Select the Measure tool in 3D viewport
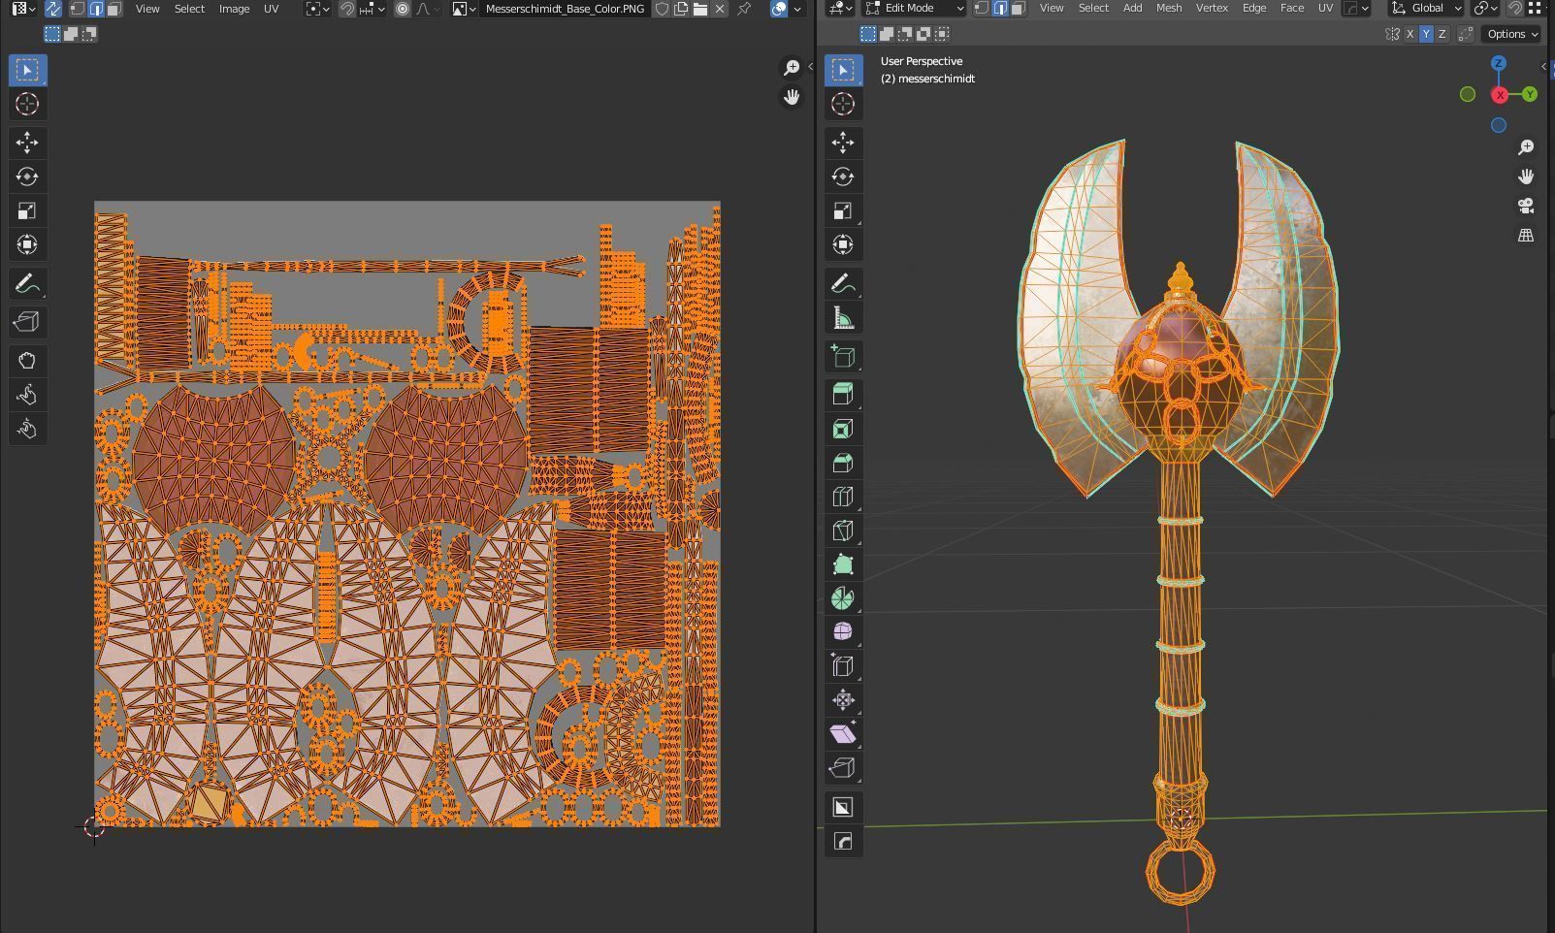Image resolution: width=1555 pixels, height=933 pixels. coord(842,317)
